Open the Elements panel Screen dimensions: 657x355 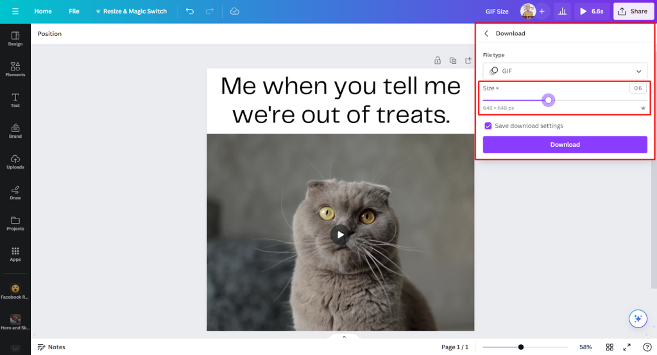coord(15,69)
